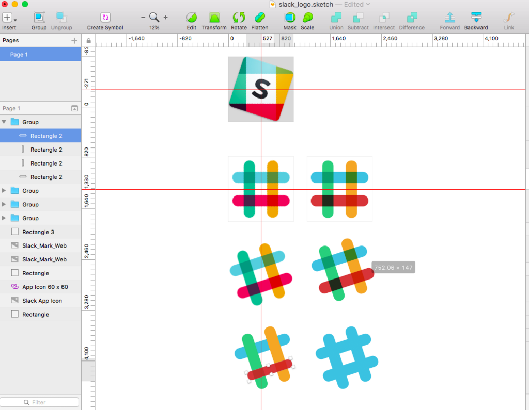529x410 pixels.
Task: Select the bottom Rectangle layer
Action: [40, 314]
